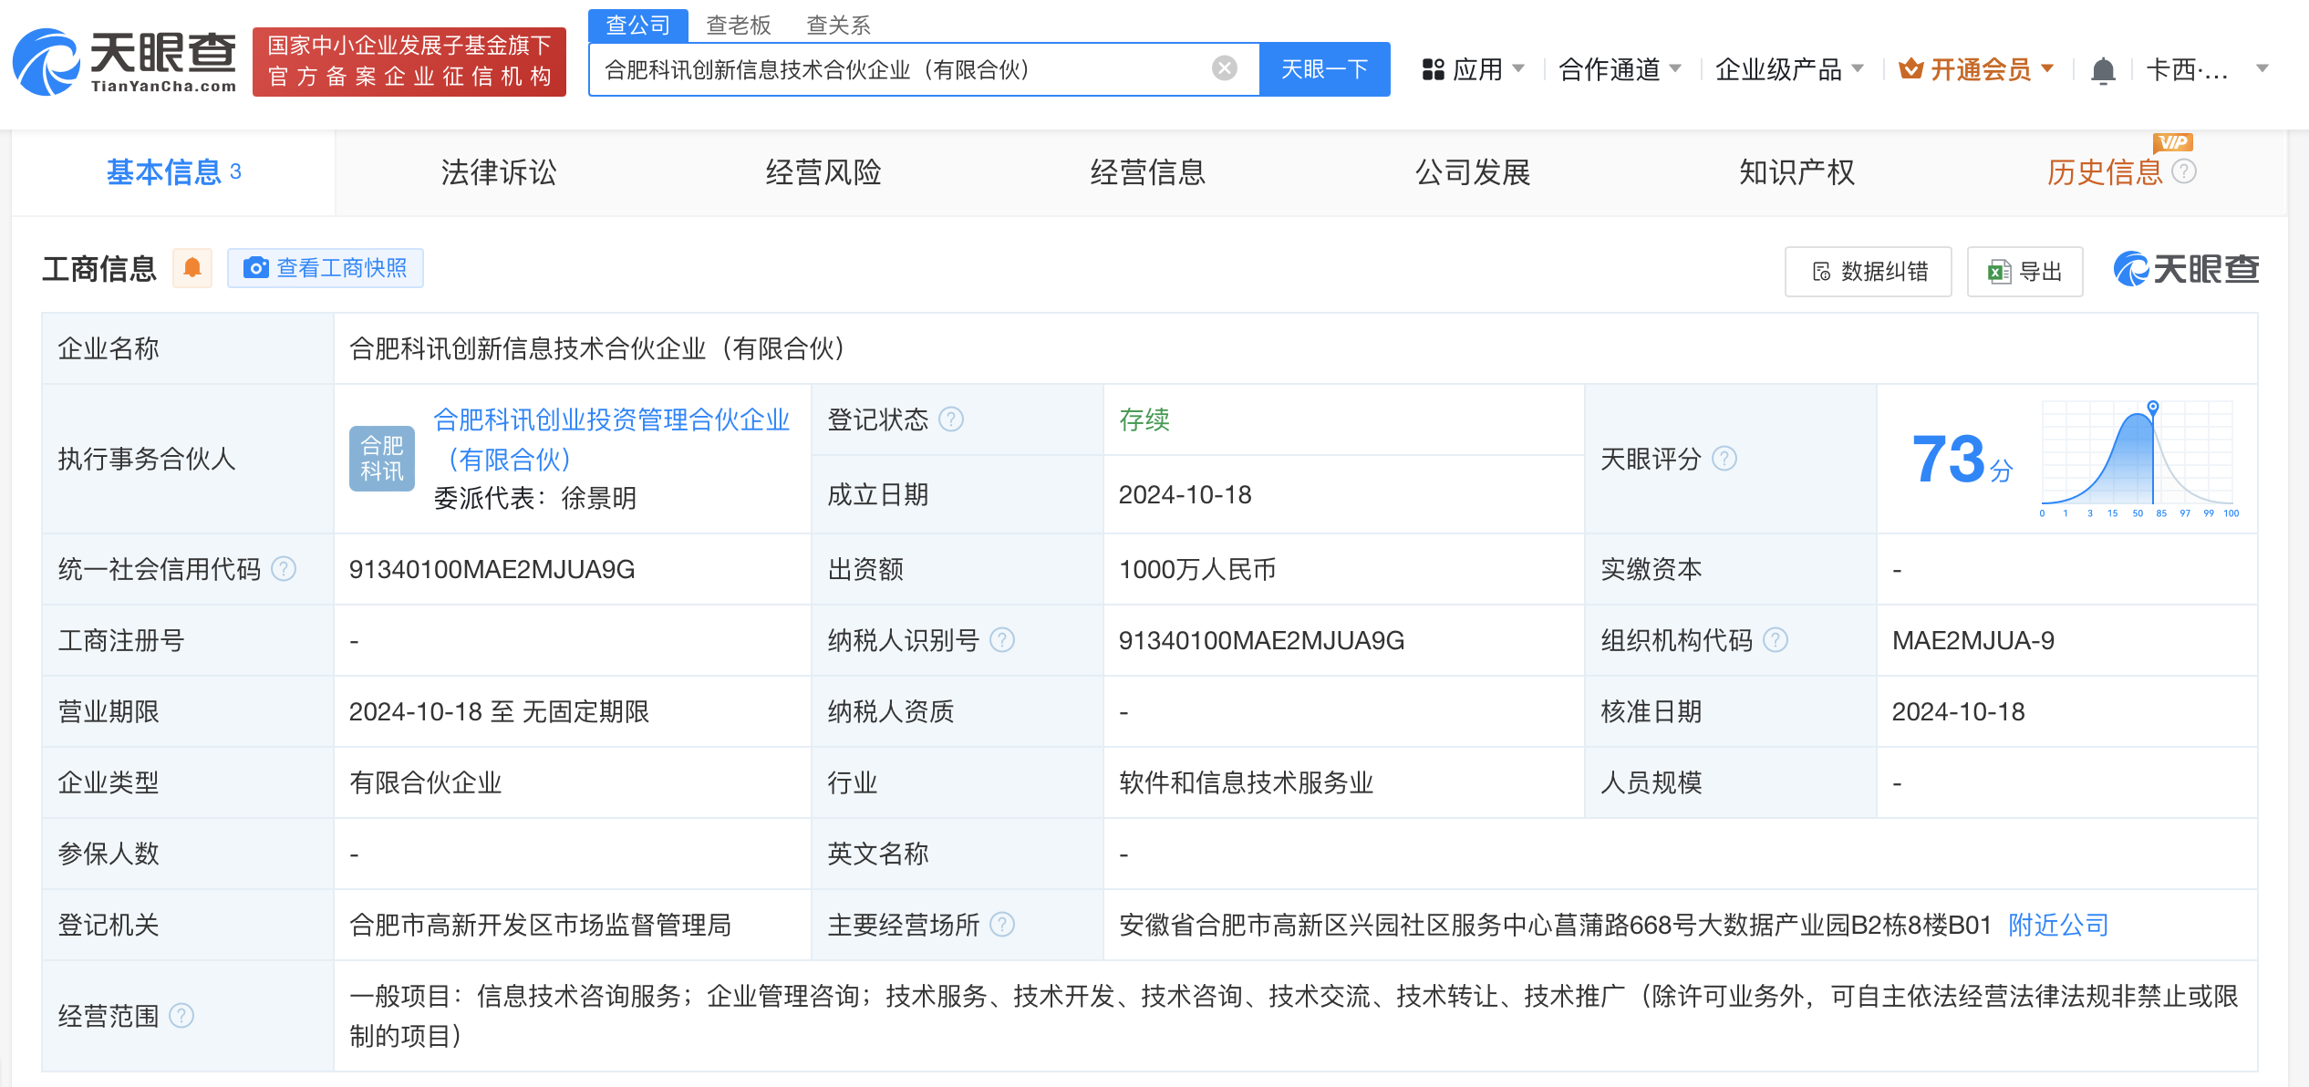Open the 法律诉讼 tab
The width and height of the screenshot is (2309, 1087).
click(497, 172)
